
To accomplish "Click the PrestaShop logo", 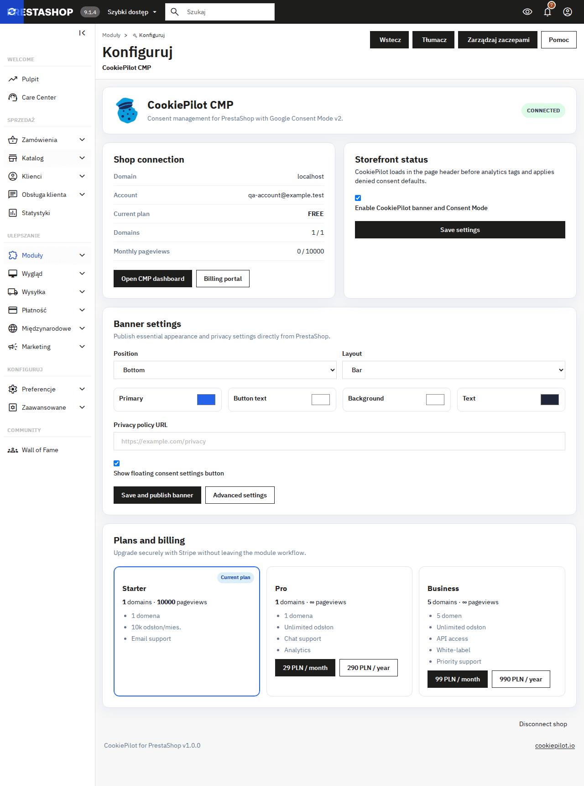I will (40, 12).
